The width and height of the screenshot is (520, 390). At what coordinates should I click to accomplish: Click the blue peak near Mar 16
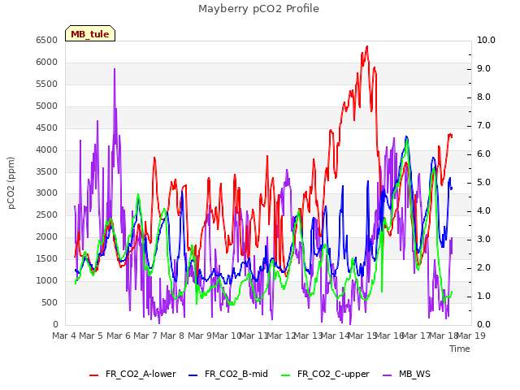406,136
